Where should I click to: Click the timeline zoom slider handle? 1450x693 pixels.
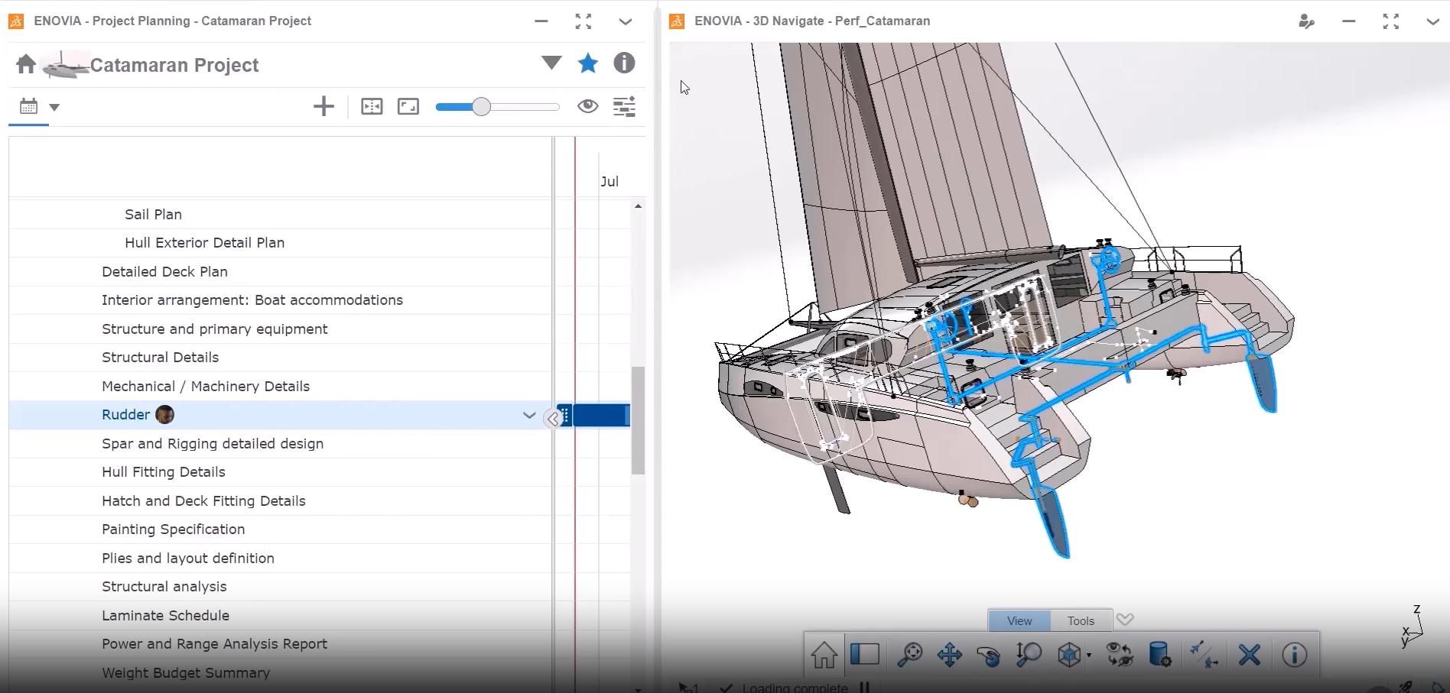(481, 107)
